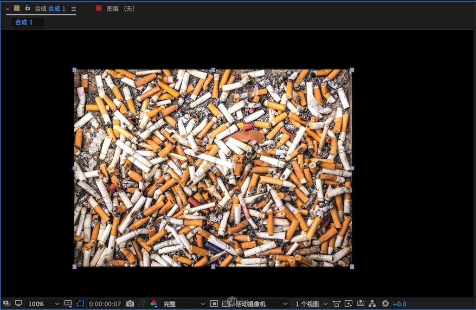Viewport: 476px width, 310px height.
Task: Open the composition flowchart icon
Action: [373, 304]
